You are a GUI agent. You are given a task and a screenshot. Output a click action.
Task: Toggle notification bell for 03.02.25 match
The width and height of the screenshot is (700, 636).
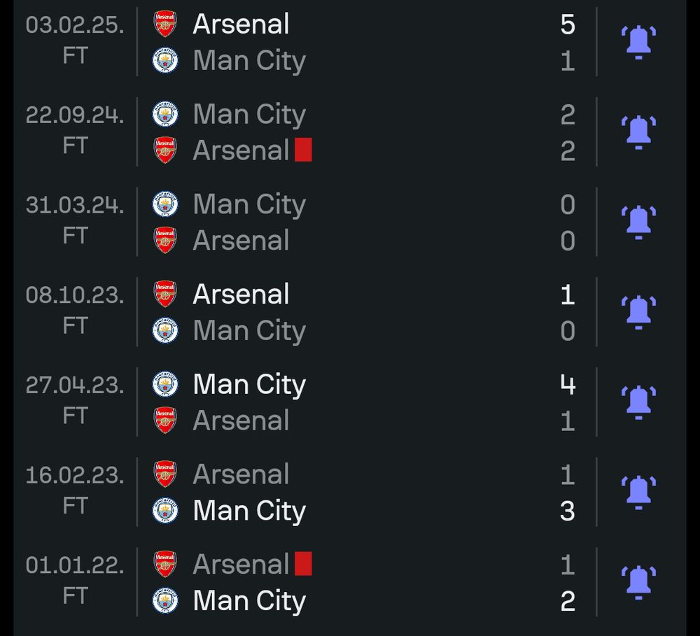638,43
